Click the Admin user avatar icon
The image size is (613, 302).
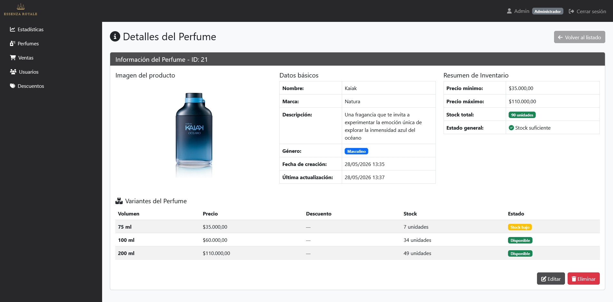pyautogui.click(x=509, y=11)
